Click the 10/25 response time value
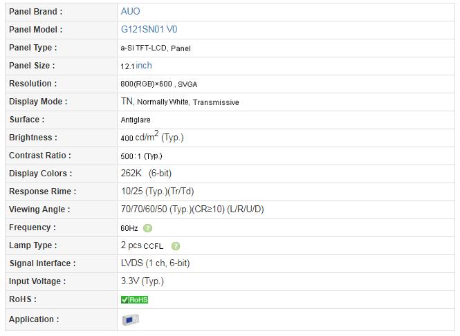Image resolution: width=460 pixels, height=336 pixels. click(x=158, y=192)
